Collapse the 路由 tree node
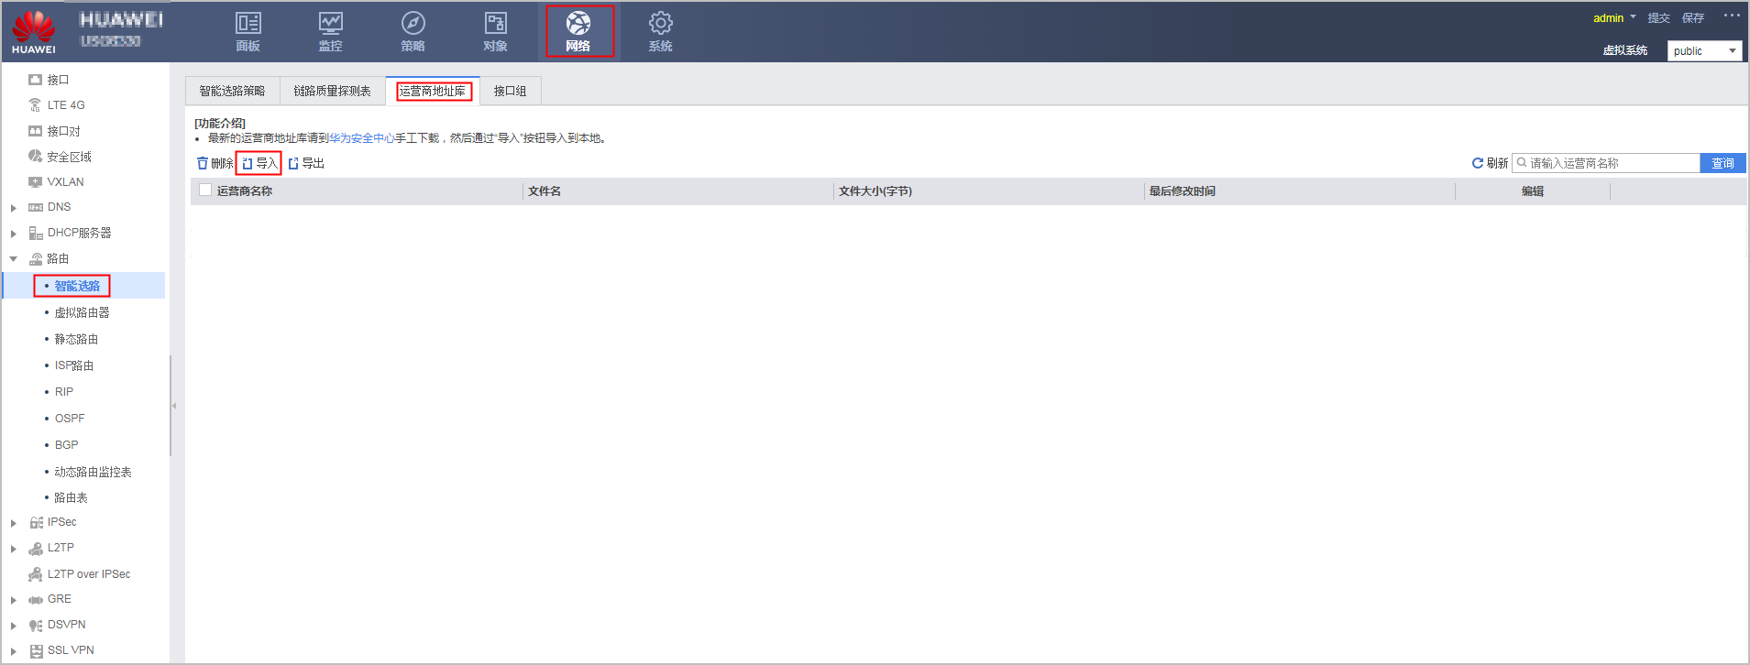This screenshot has width=1750, height=665. click(14, 259)
